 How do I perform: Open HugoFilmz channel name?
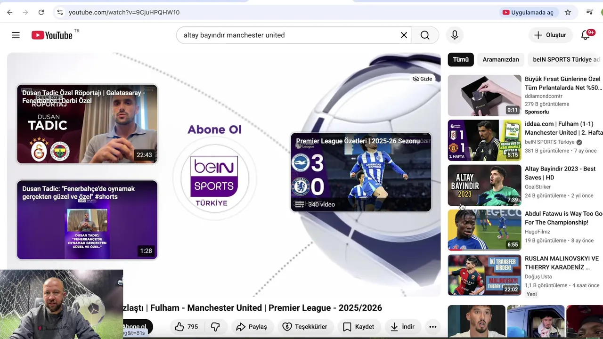[537, 232]
